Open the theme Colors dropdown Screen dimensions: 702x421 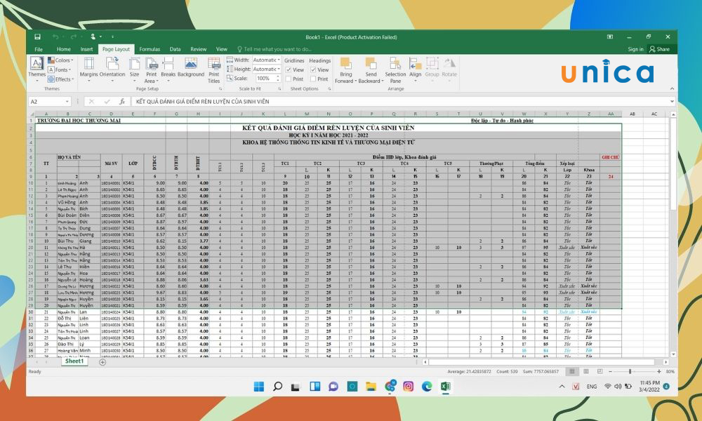tap(60, 60)
